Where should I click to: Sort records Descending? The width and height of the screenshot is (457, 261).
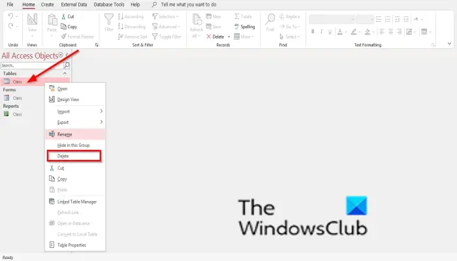[x=132, y=27]
